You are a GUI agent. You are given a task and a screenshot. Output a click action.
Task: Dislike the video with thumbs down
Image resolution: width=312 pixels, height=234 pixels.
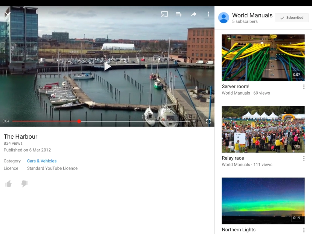tap(24, 184)
